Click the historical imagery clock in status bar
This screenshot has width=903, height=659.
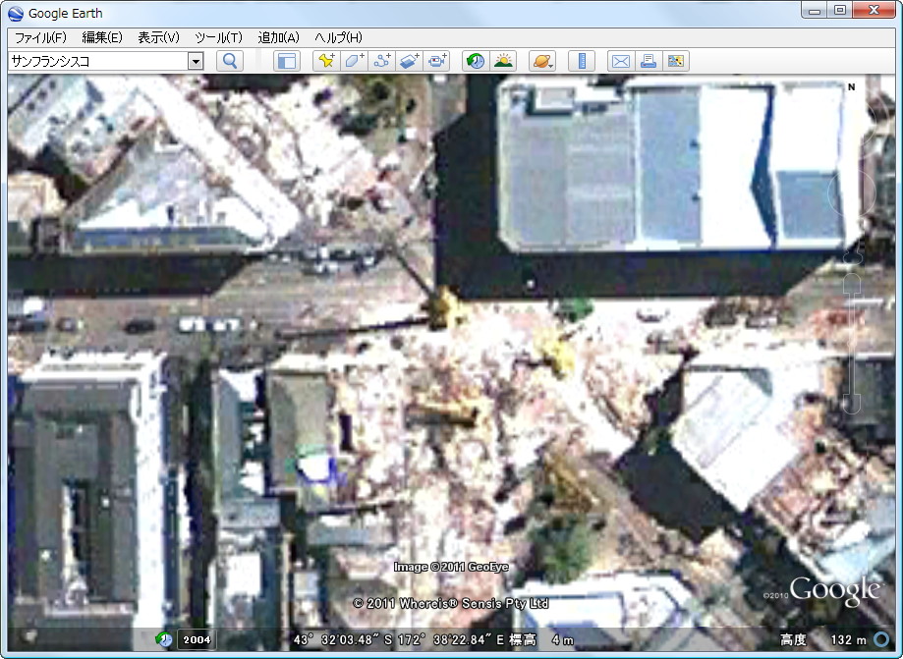164,638
